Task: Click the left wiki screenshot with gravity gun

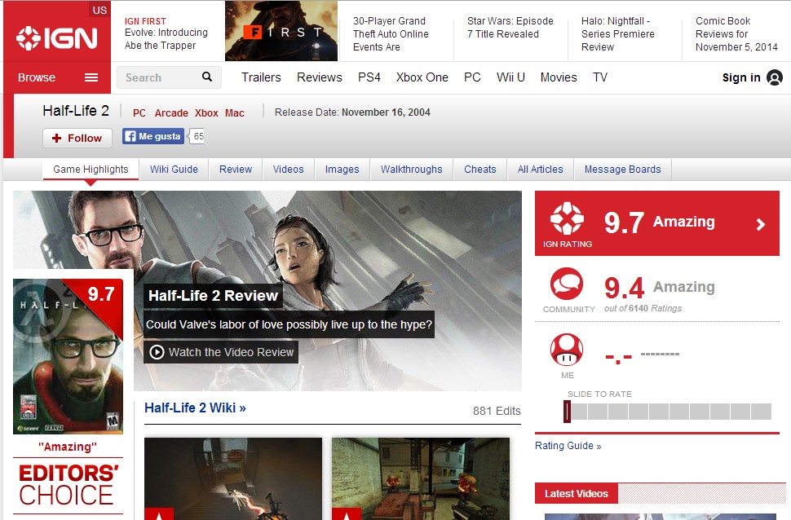Action: (x=233, y=478)
